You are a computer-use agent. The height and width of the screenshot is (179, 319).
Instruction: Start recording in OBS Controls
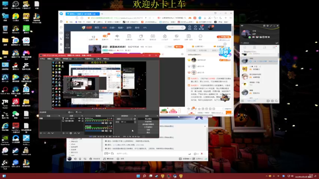click(148, 122)
